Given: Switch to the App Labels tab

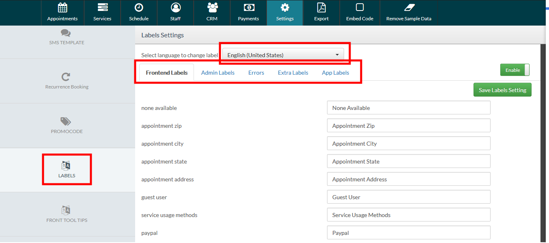Looking at the screenshot, I should [336, 73].
